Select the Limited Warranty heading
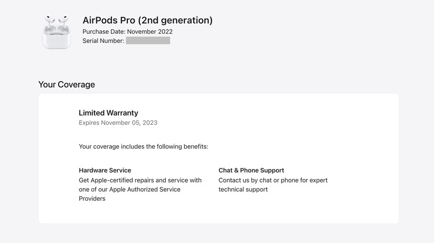 coord(108,113)
